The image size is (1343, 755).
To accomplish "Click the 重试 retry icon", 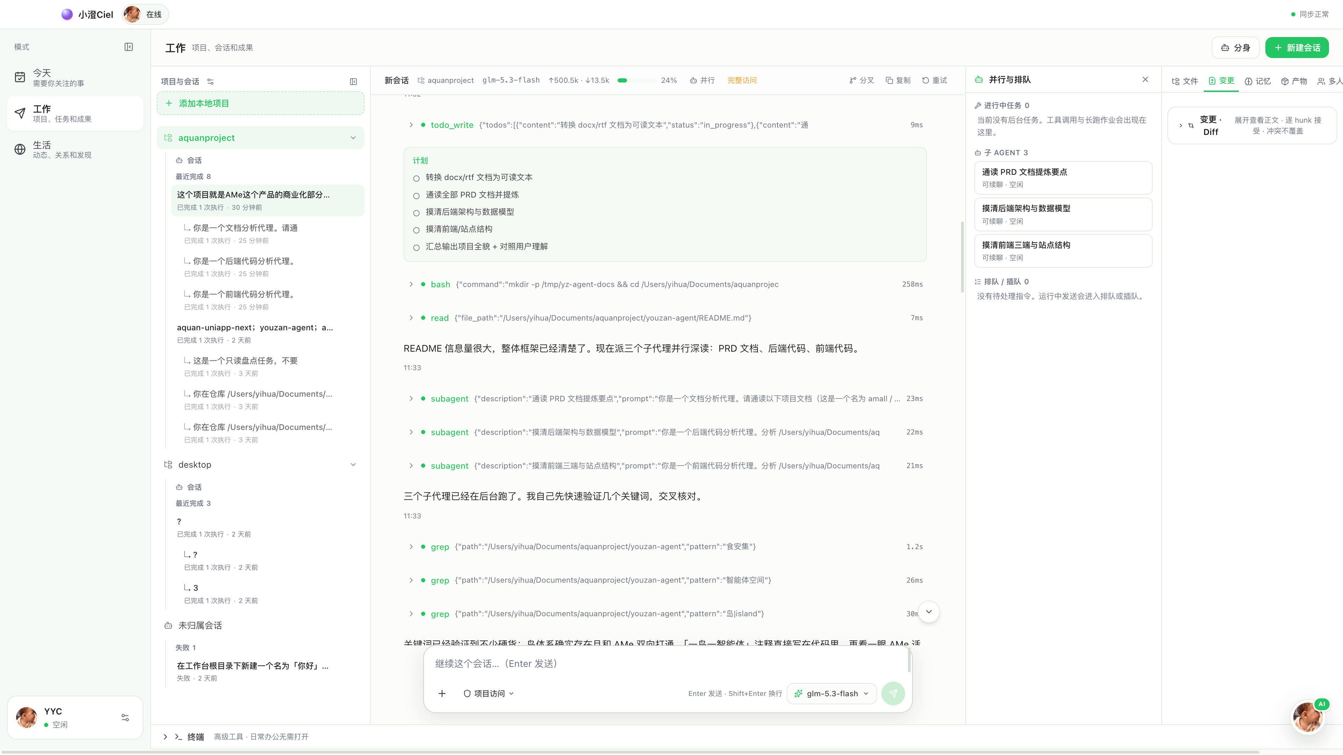I will pyautogui.click(x=925, y=80).
